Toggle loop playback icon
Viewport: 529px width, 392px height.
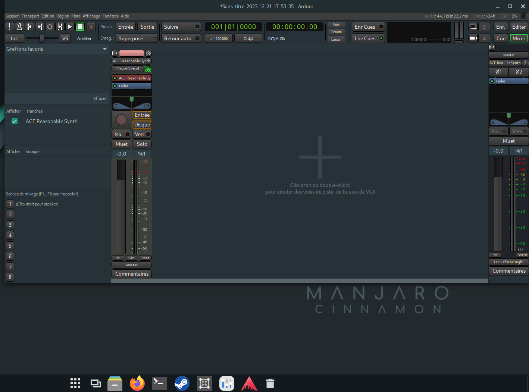point(50,27)
